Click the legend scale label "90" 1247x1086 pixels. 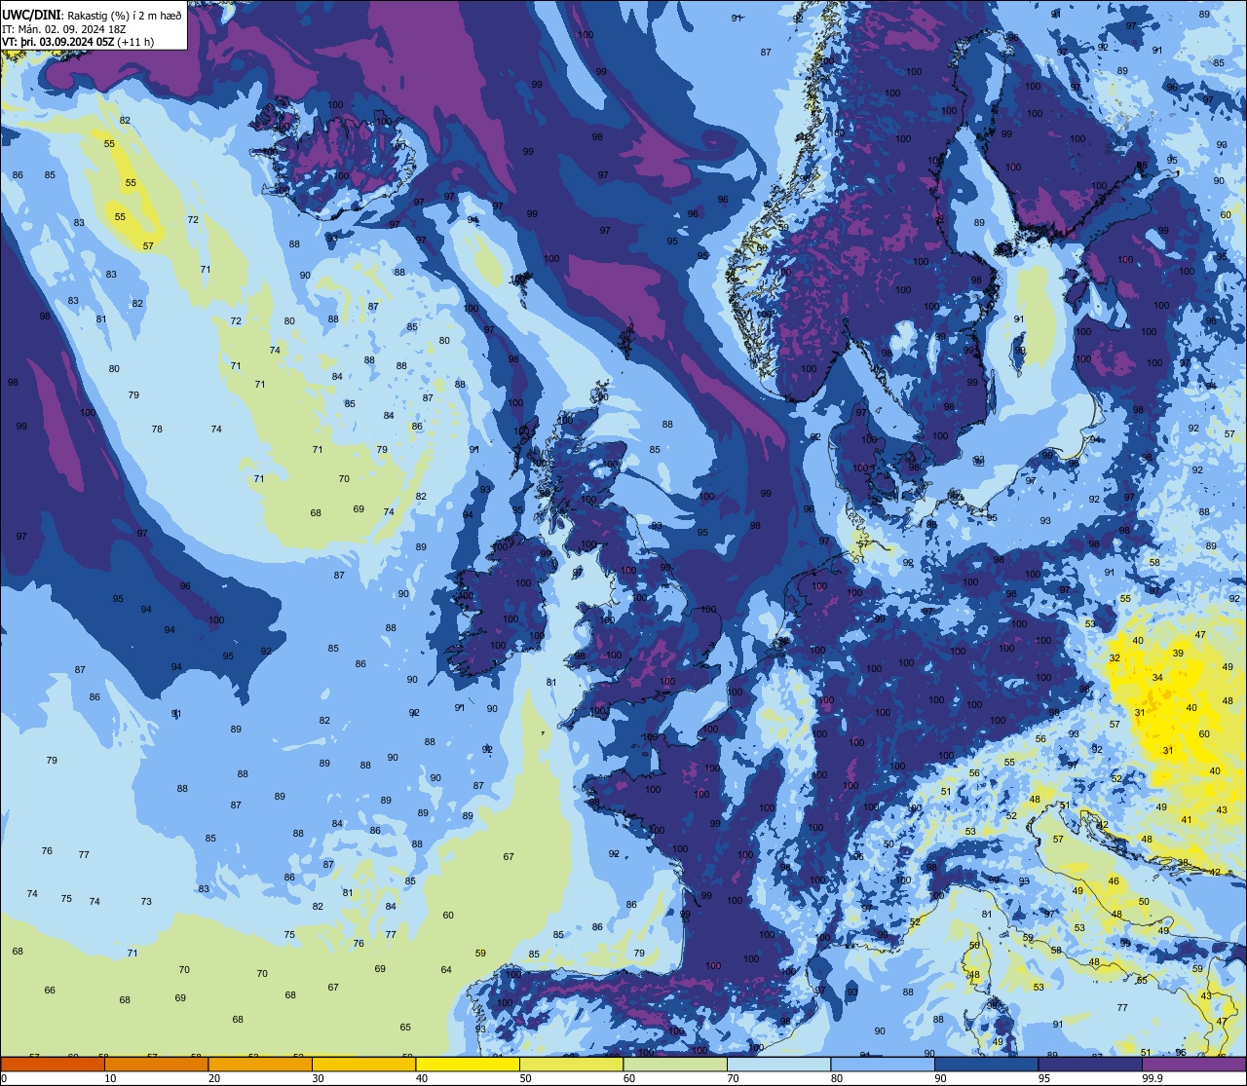coord(940,1078)
